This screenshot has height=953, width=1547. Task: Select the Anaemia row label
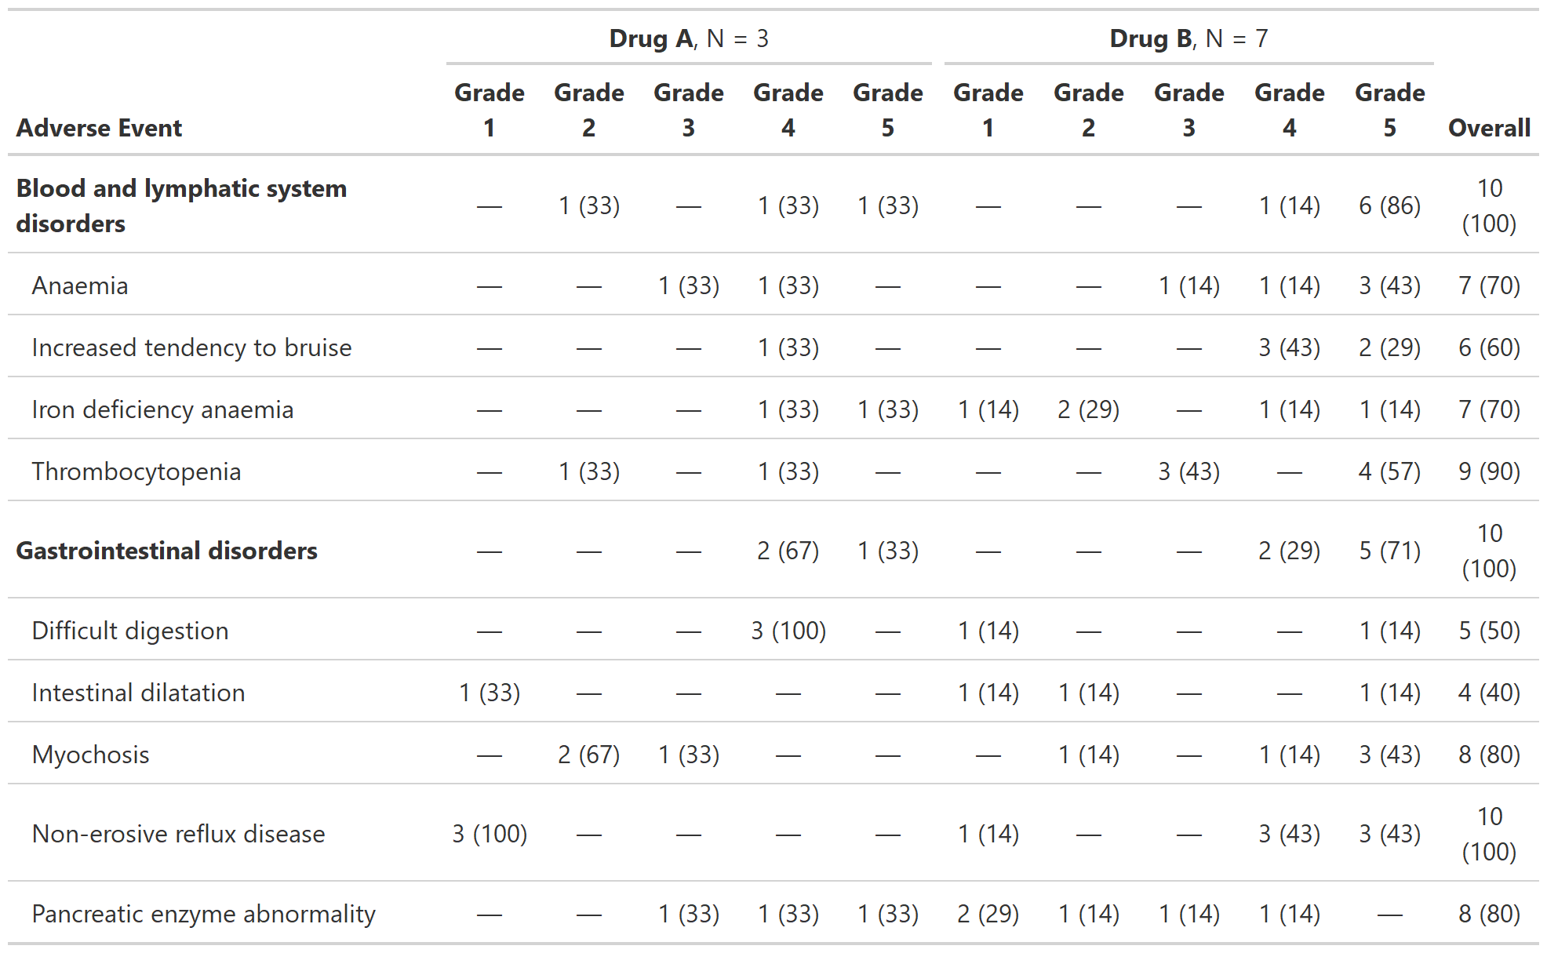click(80, 286)
